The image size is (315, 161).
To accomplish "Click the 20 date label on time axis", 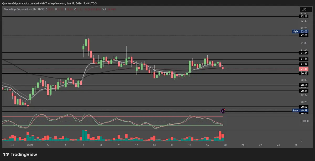I will (225, 145).
